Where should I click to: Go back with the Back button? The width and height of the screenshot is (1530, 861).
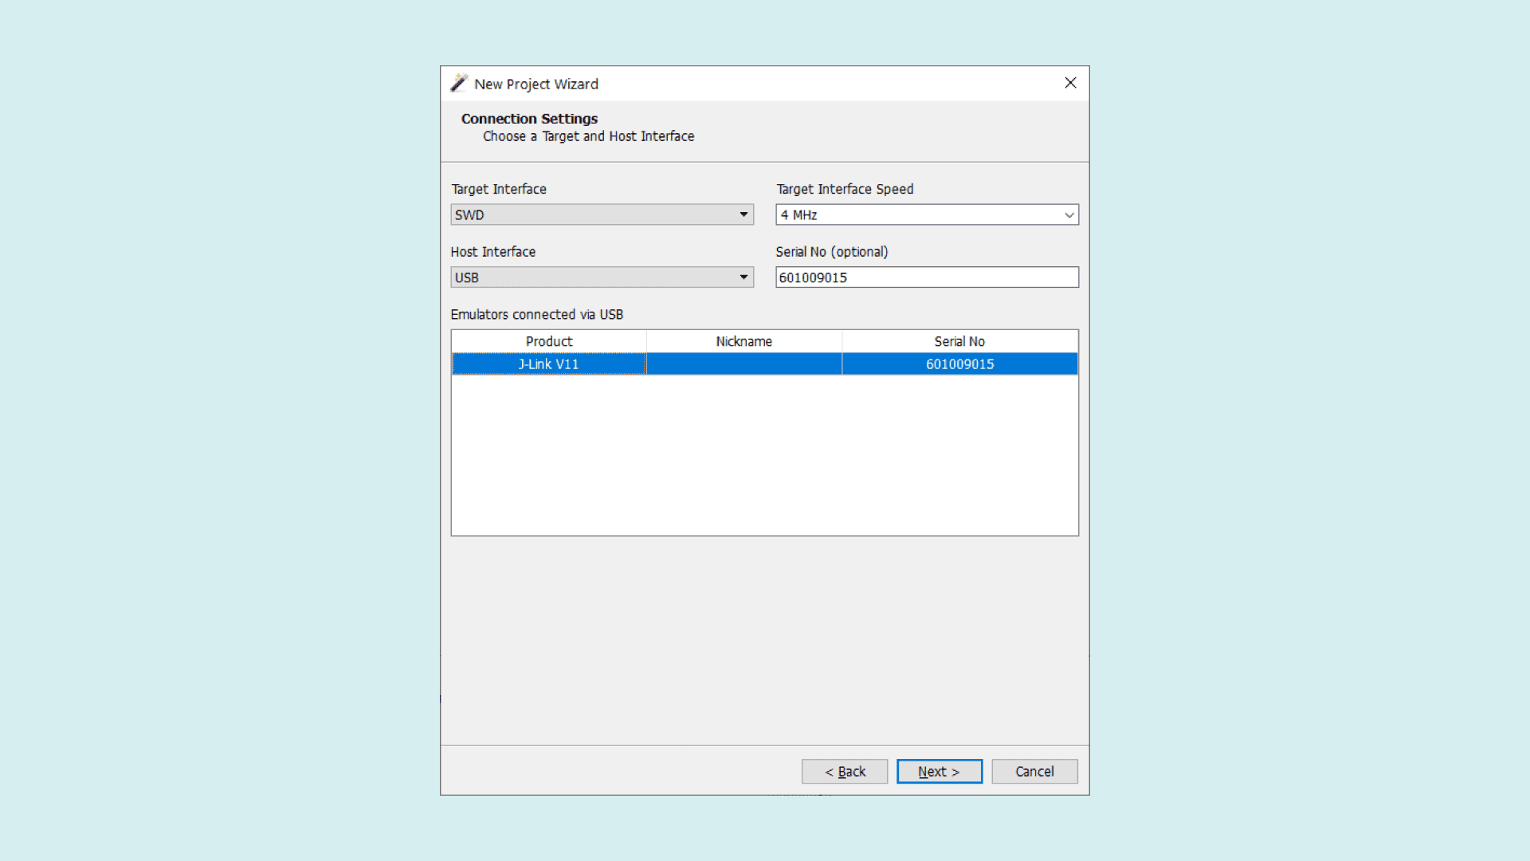pos(844,772)
